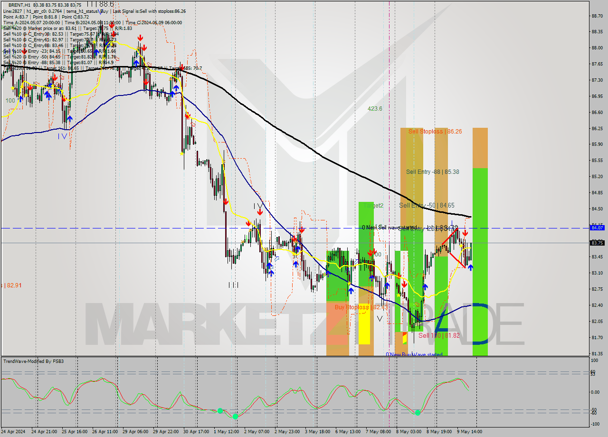The width and height of the screenshot is (608, 437).
Task: Select the green Target2 label
Action: (373, 206)
